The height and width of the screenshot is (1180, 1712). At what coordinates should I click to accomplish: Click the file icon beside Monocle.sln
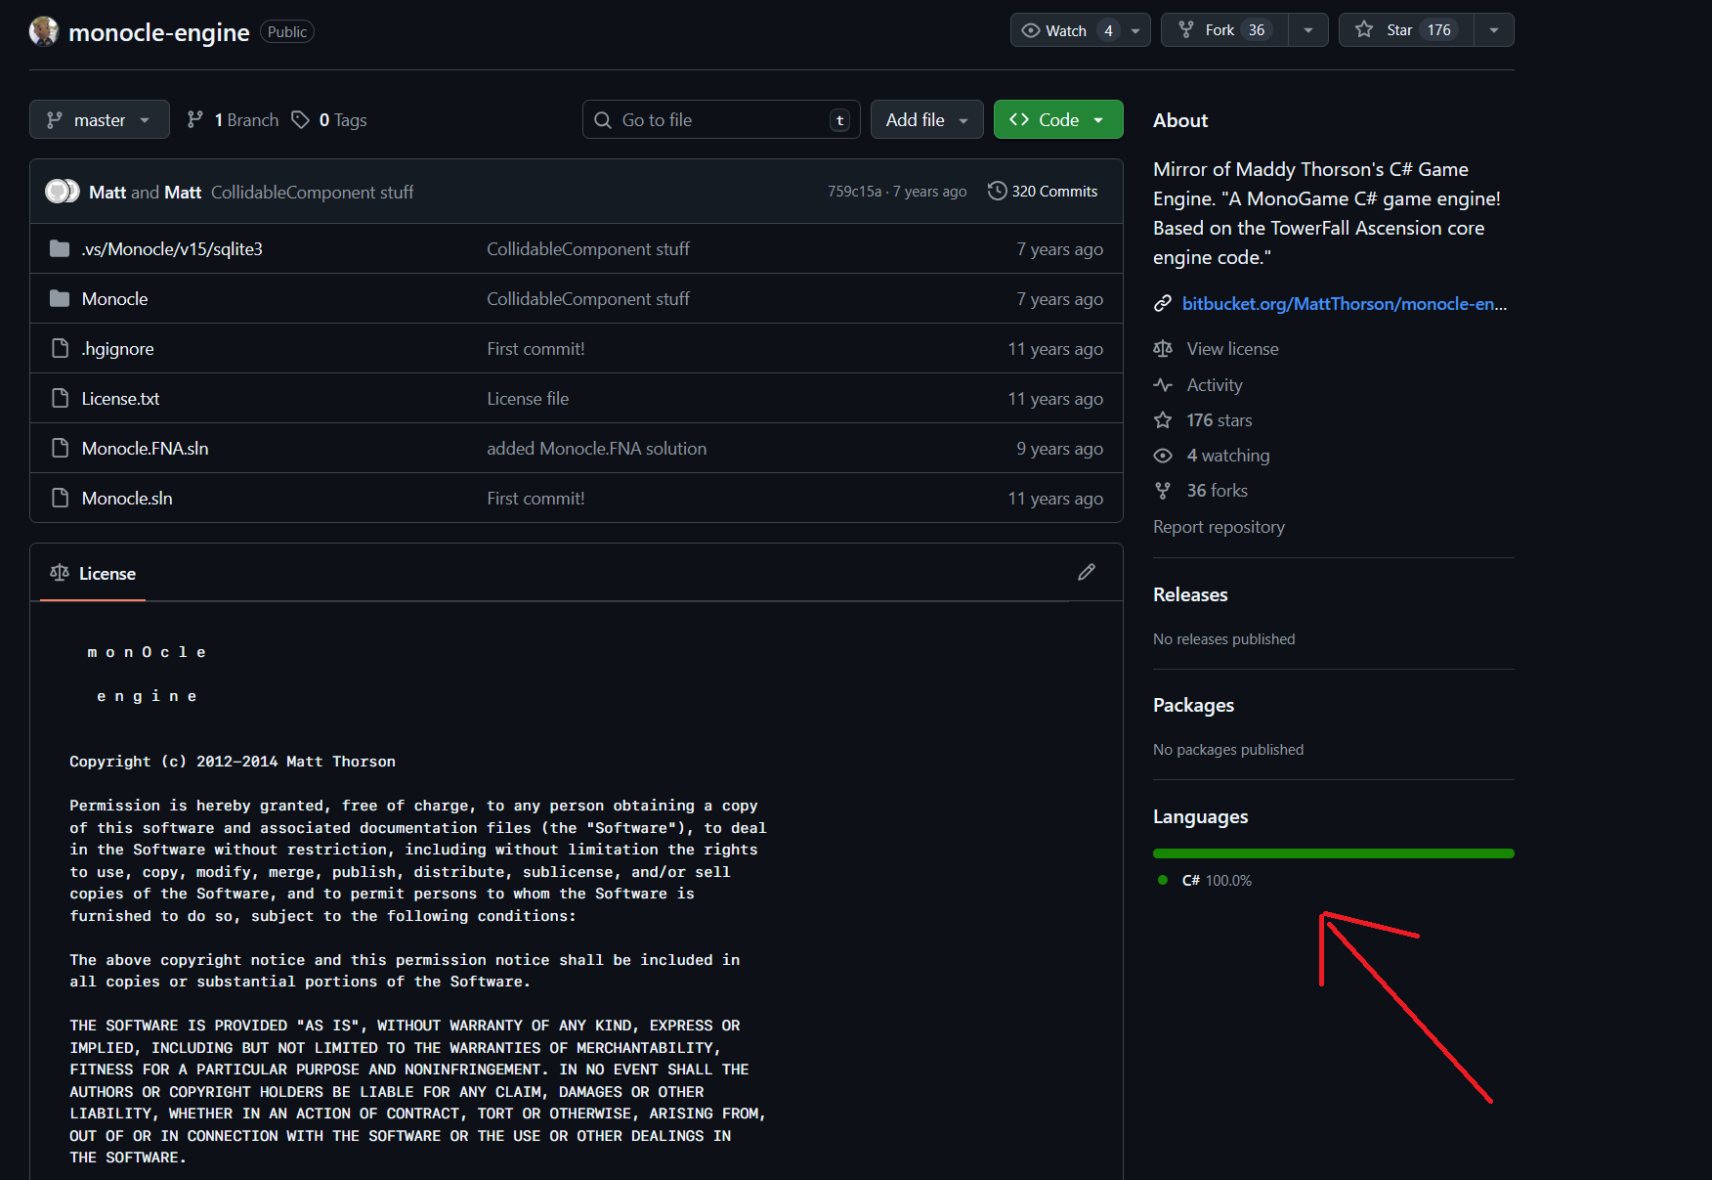60,498
